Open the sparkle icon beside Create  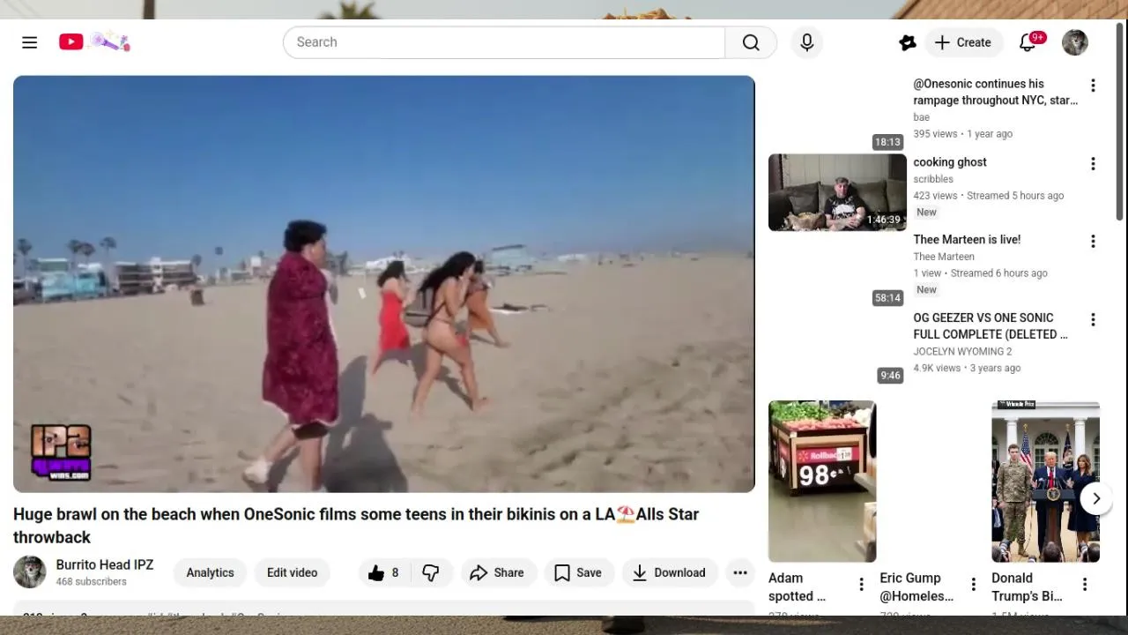pos(908,42)
